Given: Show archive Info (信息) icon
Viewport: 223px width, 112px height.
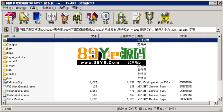Looking at the screenshot, I should (106, 18).
